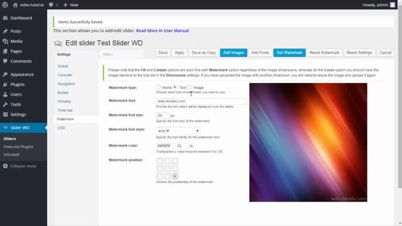402x226 pixels.
Task: Click the Plugins plug icon
Action: (6, 84)
